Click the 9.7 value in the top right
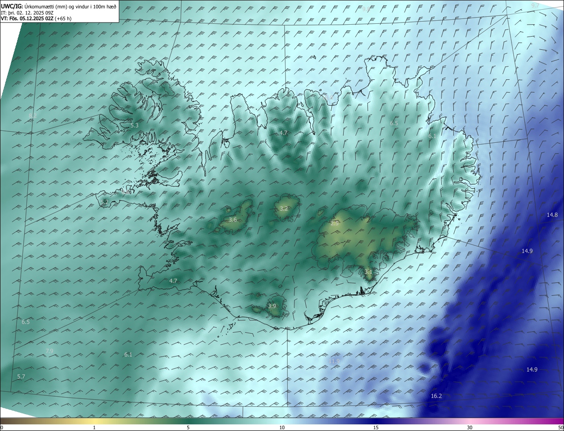564x431 pixels. (535, 5)
